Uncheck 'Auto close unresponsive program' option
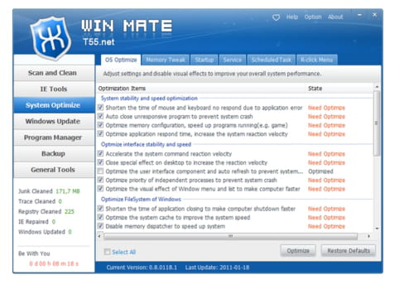Image resolution: width=414 pixels, height=304 pixels. pyautogui.click(x=100, y=116)
